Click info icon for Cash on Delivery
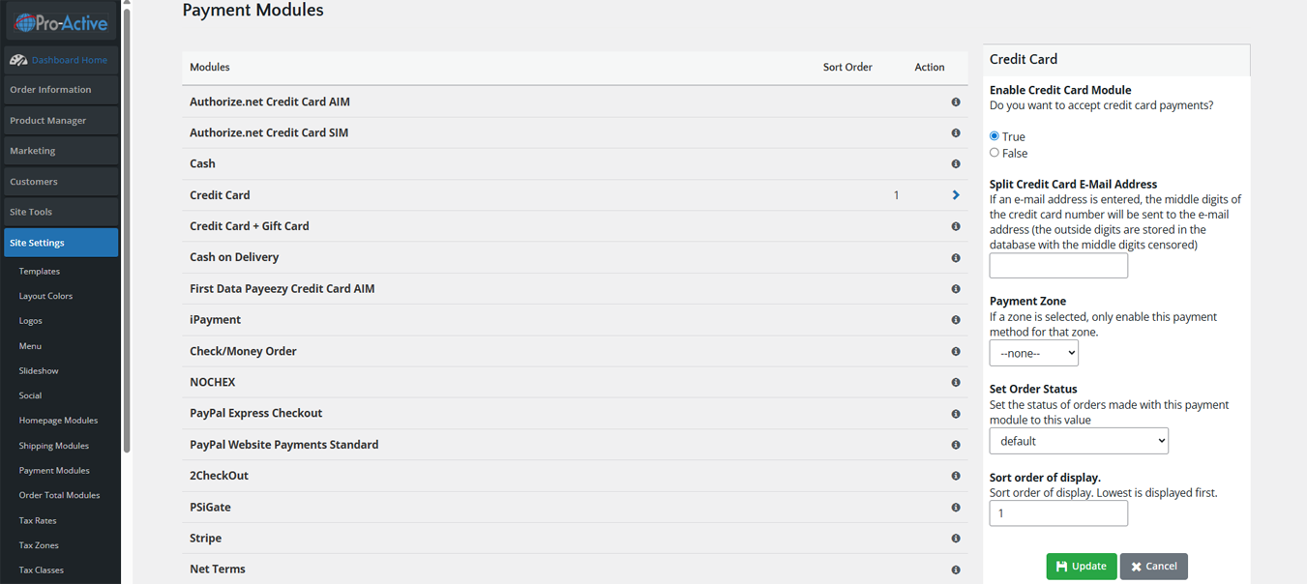The width and height of the screenshot is (1307, 584). 956,258
